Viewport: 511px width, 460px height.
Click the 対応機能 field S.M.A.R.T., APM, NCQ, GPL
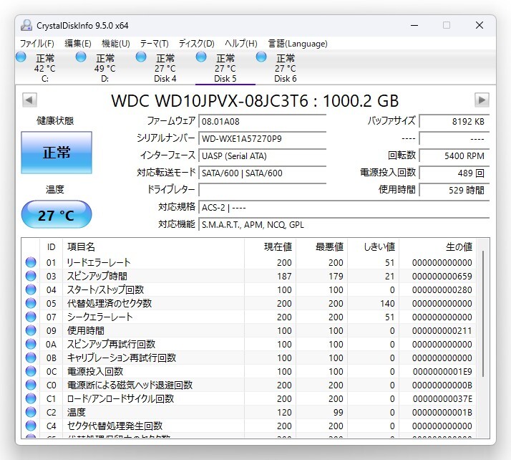(x=344, y=225)
